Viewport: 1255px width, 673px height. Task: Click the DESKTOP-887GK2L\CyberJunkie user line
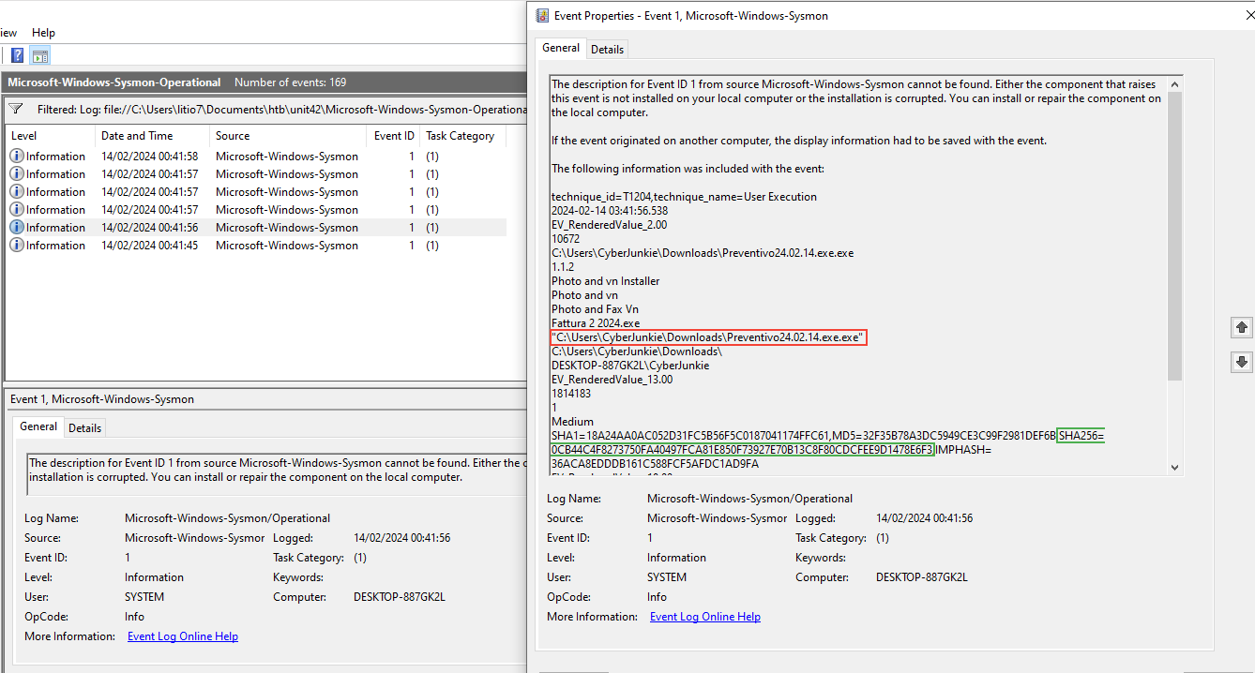pos(630,366)
